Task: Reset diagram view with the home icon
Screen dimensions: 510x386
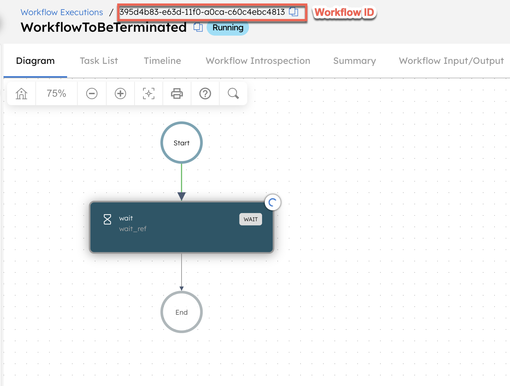Action: (21, 94)
